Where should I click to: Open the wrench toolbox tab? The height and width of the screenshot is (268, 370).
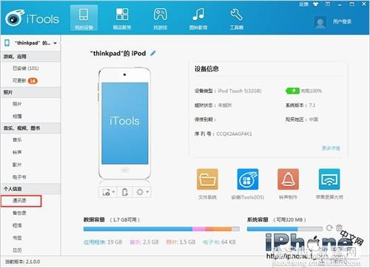tap(236, 18)
